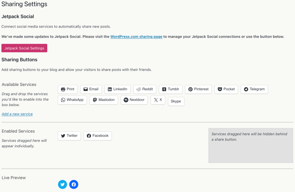Click the Pinterest logo icon
295x192 pixels.
(190, 89)
